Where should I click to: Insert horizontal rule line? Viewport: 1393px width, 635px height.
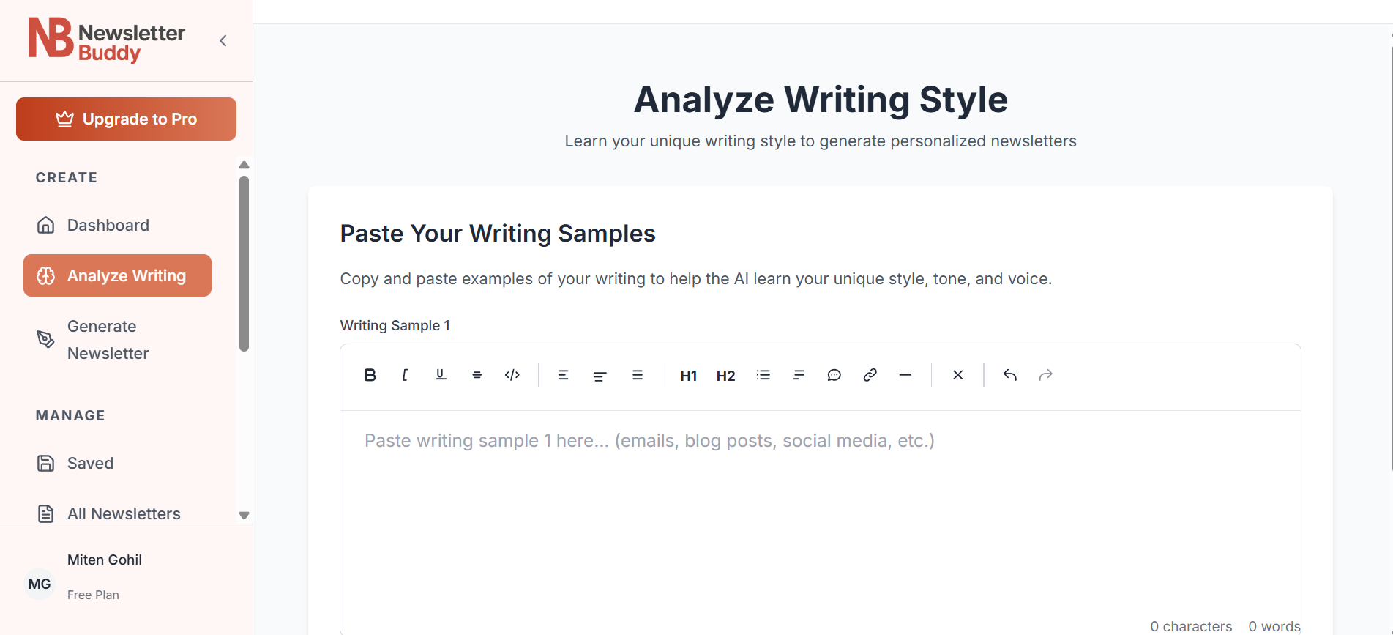click(x=905, y=375)
